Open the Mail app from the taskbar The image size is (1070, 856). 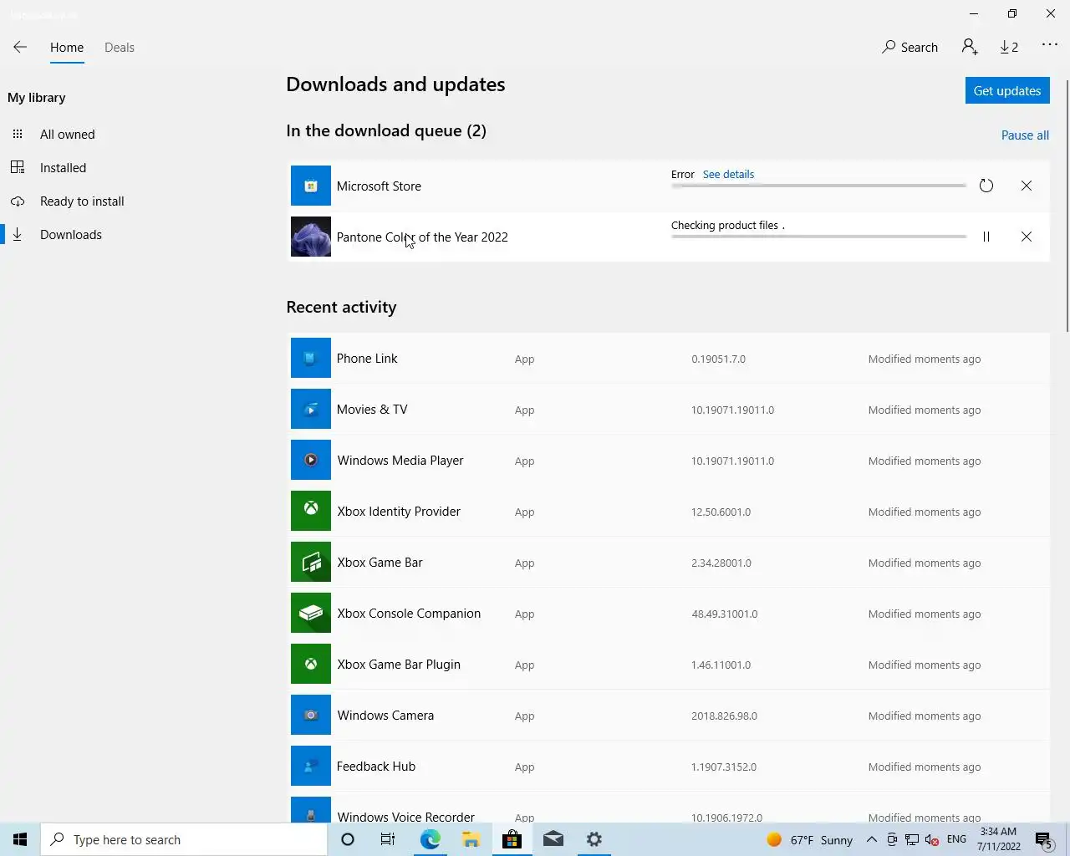(x=553, y=839)
